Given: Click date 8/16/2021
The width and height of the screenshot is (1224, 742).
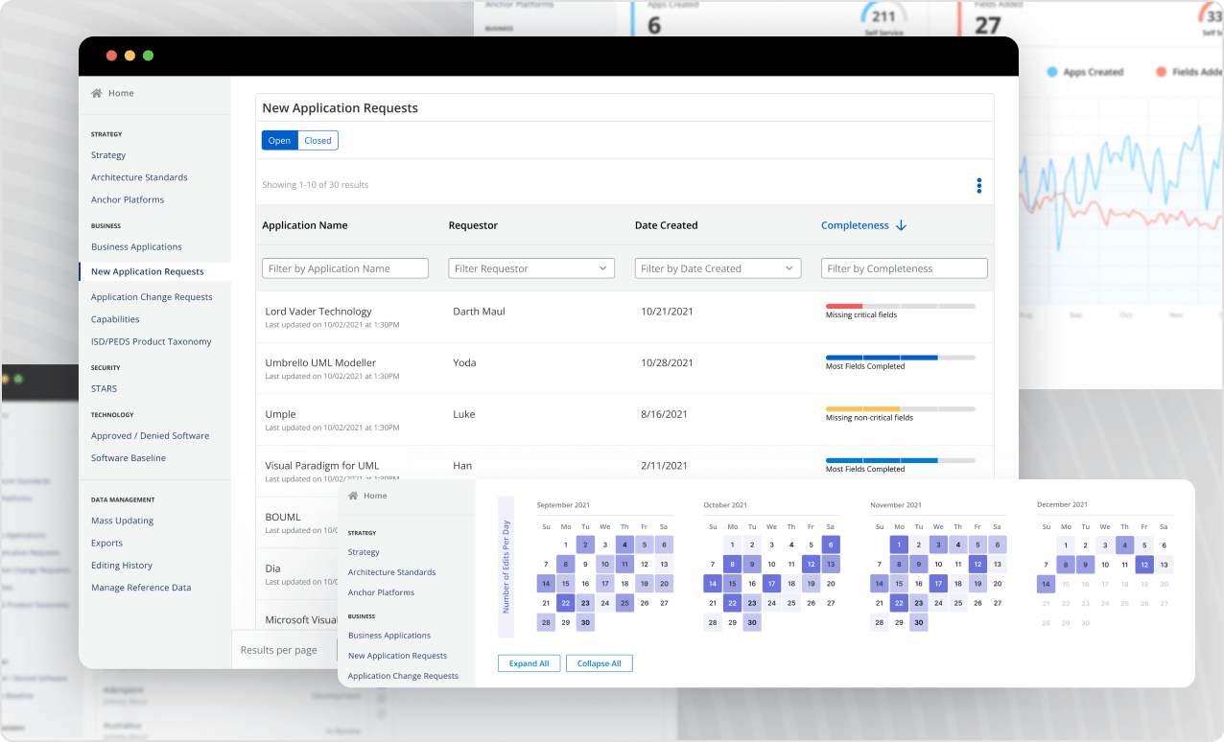Looking at the screenshot, I should (x=664, y=414).
